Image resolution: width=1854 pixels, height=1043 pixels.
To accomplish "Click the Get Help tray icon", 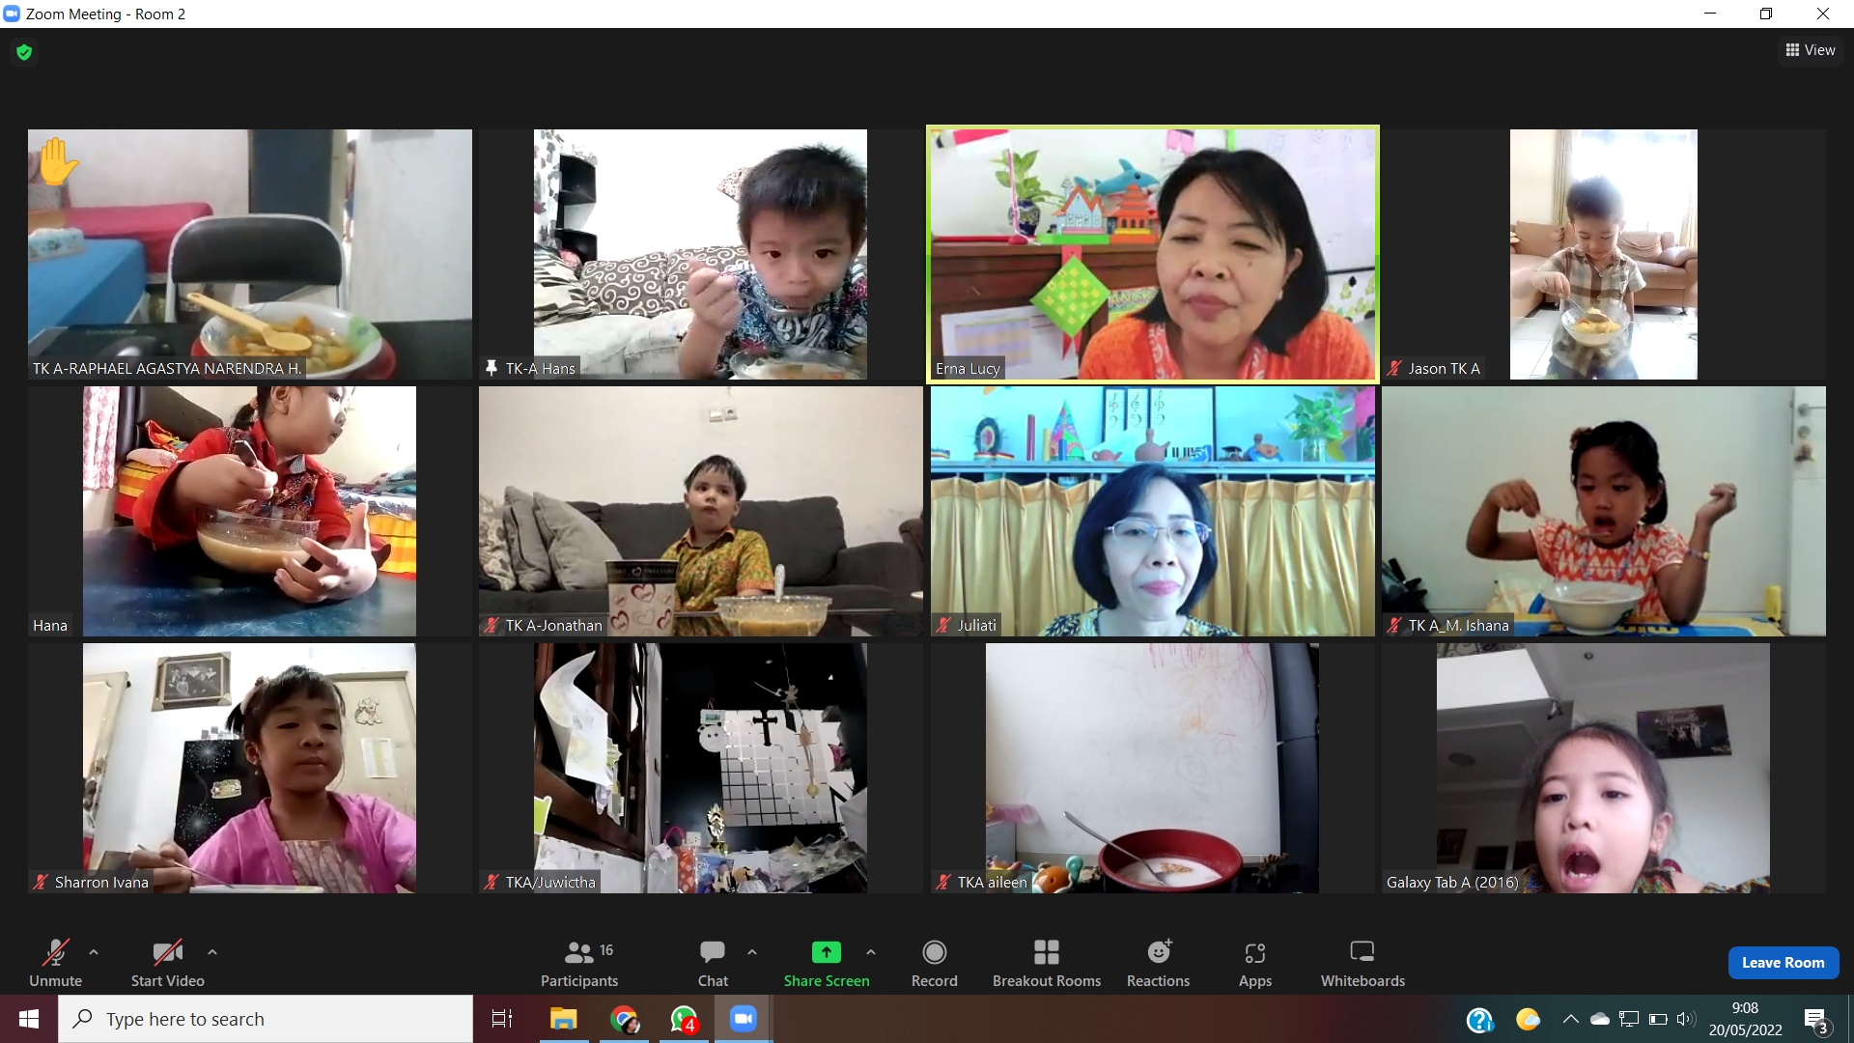I will pos(1479,1020).
